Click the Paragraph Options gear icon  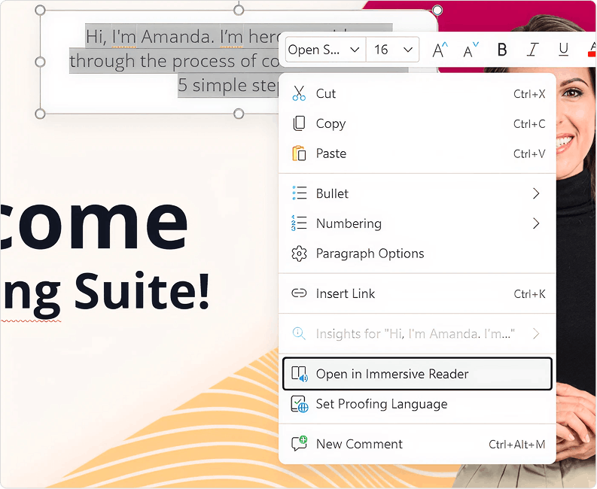point(299,254)
